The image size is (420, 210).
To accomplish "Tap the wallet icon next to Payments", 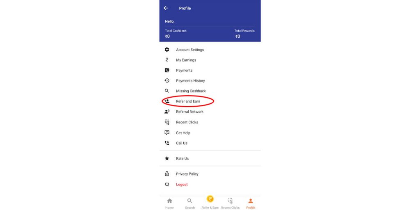I will point(167,70).
